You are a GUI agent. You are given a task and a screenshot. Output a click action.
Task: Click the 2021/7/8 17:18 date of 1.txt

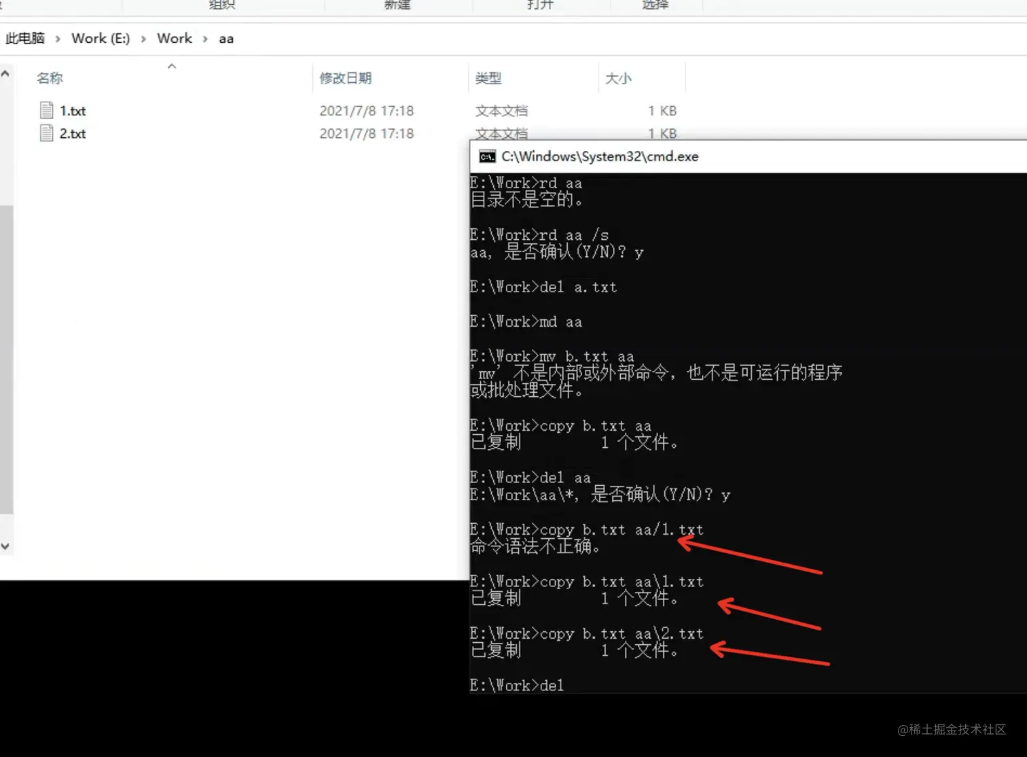click(x=367, y=111)
